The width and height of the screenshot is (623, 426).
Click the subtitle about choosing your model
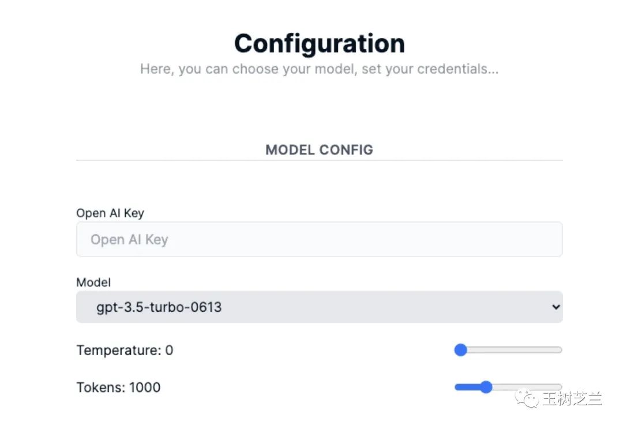(319, 69)
